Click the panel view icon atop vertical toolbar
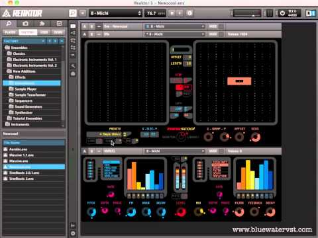This screenshot has height=238, width=318. tap(73, 26)
